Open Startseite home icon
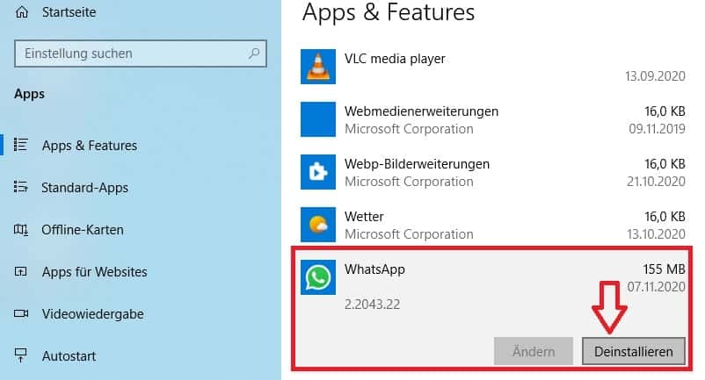Viewport: 705px width, 380px height. pyautogui.click(x=22, y=12)
